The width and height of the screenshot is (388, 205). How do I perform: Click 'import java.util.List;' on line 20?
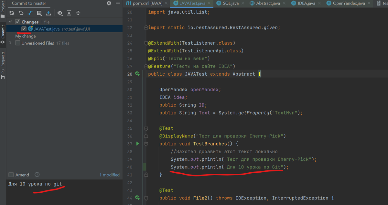179,12
